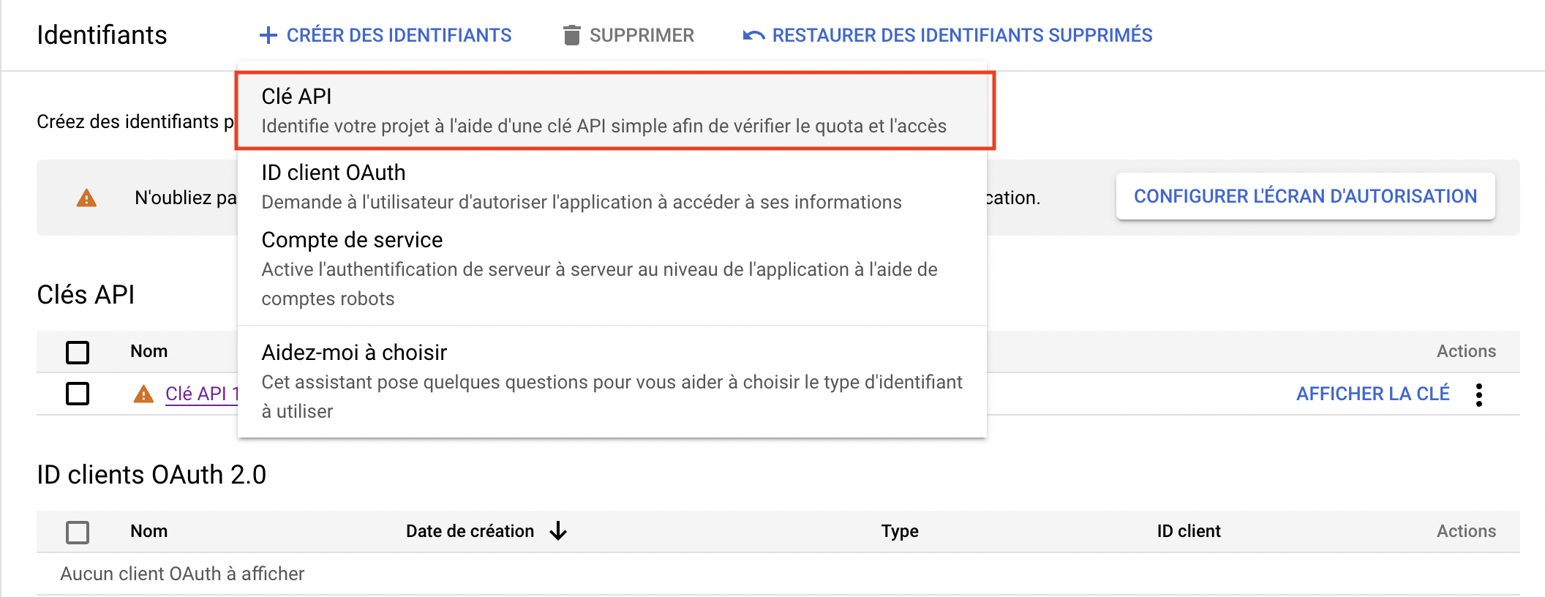The image size is (1545, 597).
Task: Choose the Clé API menu option
Action: [x=613, y=110]
